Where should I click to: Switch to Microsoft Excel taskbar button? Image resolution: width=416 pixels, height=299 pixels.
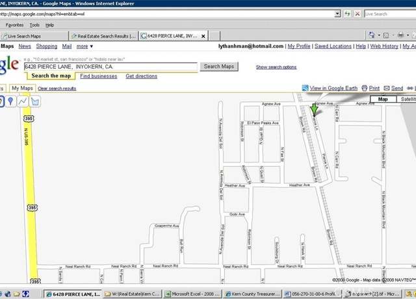[x=192, y=294]
